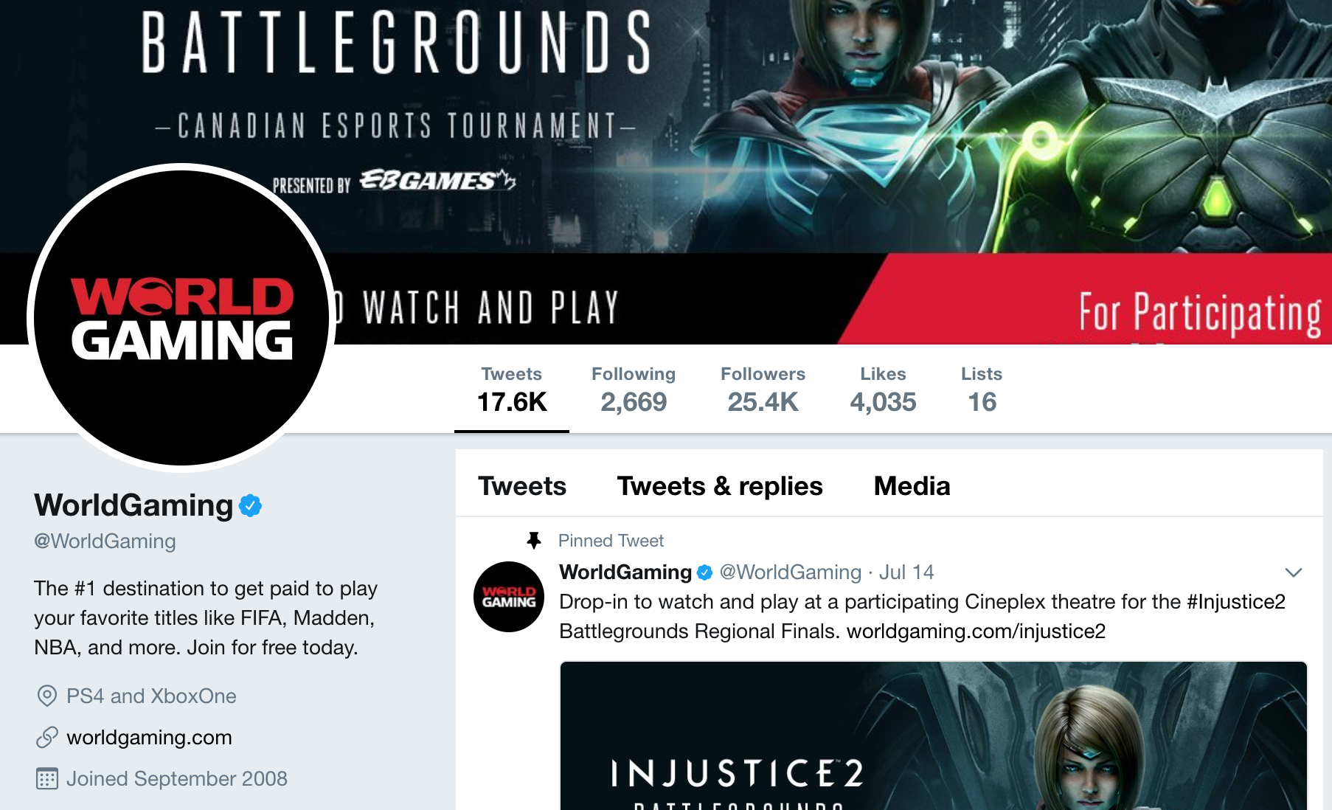The height and width of the screenshot is (810, 1332).
Task: Click the verified badge beside the WorldGaming profile name
Action: (251, 505)
